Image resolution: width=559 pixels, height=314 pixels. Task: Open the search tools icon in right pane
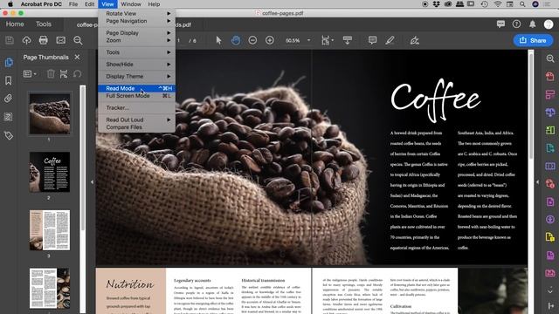click(x=550, y=58)
